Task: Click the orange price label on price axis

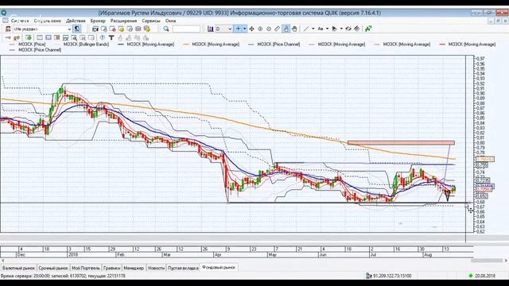Action: [485, 159]
